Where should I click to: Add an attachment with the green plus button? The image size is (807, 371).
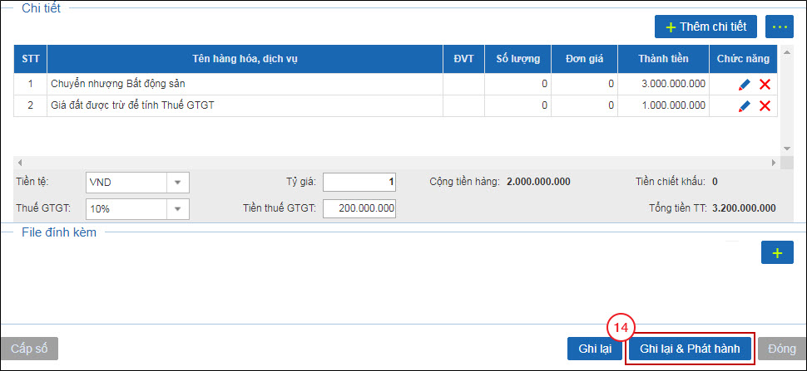(777, 252)
